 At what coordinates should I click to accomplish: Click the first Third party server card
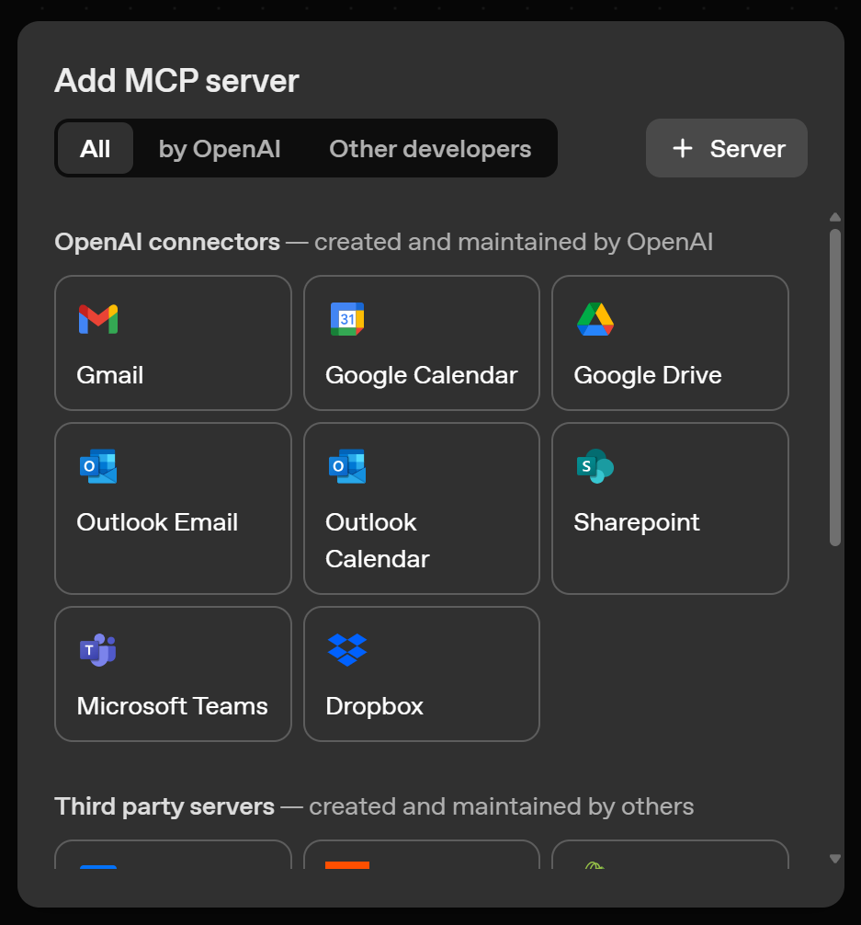(173, 864)
